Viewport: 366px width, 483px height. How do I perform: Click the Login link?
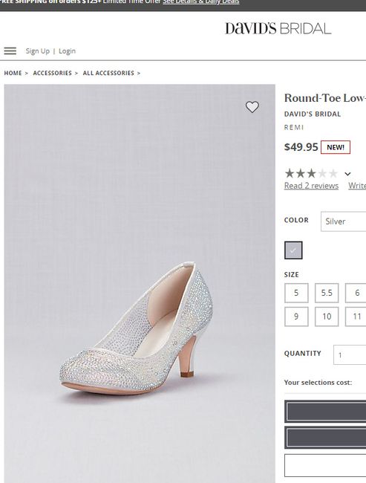point(67,51)
